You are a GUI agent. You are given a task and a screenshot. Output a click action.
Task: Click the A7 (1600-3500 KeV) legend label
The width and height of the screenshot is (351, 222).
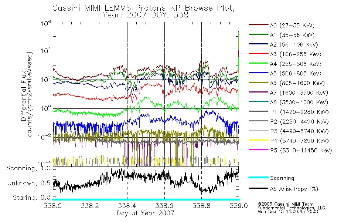[299, 93]
